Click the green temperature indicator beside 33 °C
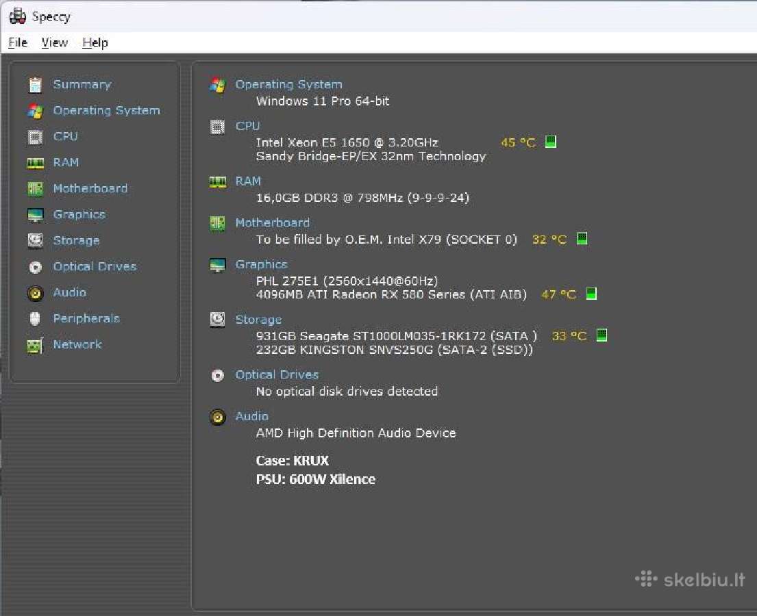This screenshot has height=616, width=757. (602, 335)
